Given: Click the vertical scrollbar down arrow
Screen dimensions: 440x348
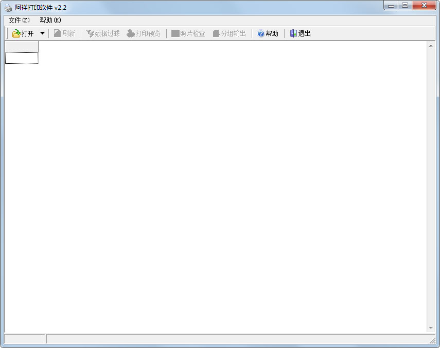Looking at the screenshot, I should pos(431,328).
